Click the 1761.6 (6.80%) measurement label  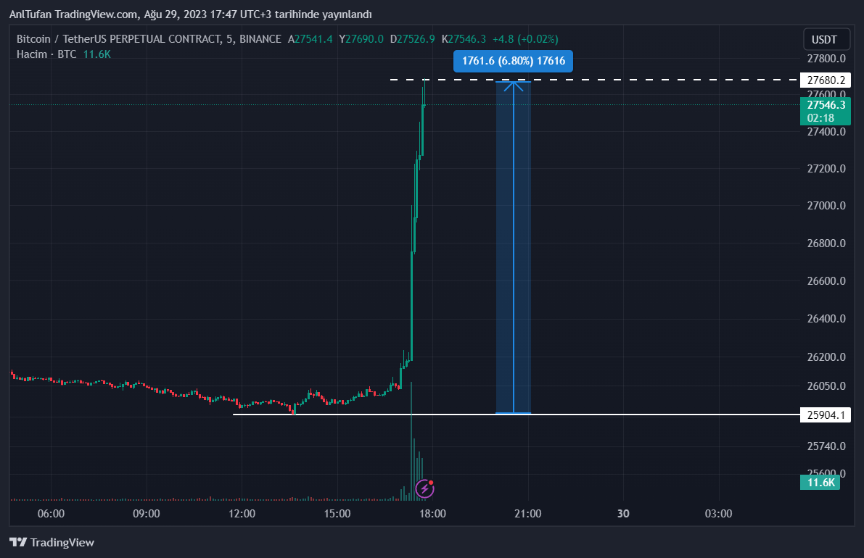click(x=513, y=62)
